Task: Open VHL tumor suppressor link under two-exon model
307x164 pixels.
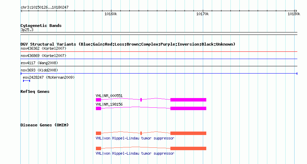Action: click(135, 153)
